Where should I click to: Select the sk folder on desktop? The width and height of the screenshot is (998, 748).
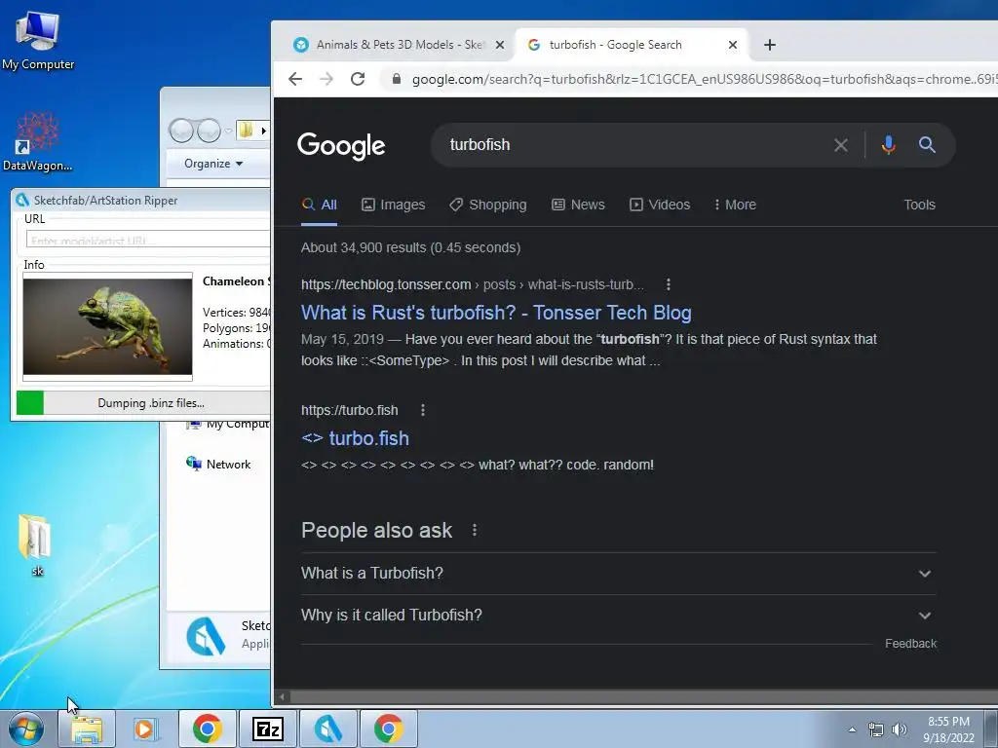tap(36, 544)
